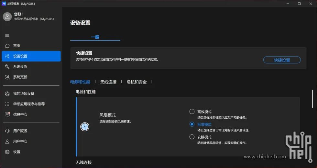The width and height of the screenshot is (317, 168).
Task: Click 欢迎使用华硕管家 (MyASUS) text
Action: pos(34,19)
